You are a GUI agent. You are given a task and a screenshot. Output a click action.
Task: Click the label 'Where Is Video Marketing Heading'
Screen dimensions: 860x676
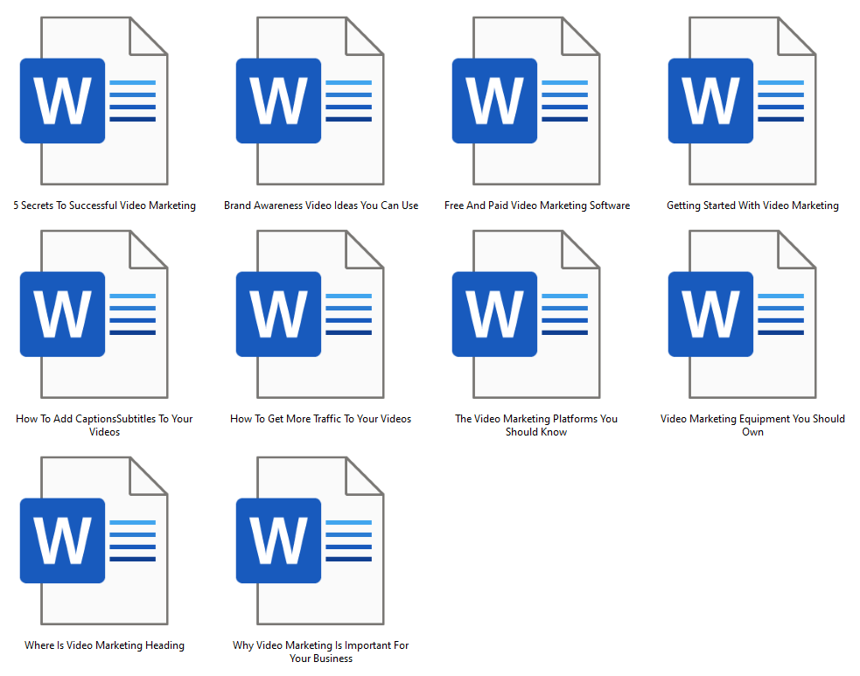click(x=104, y=645)
